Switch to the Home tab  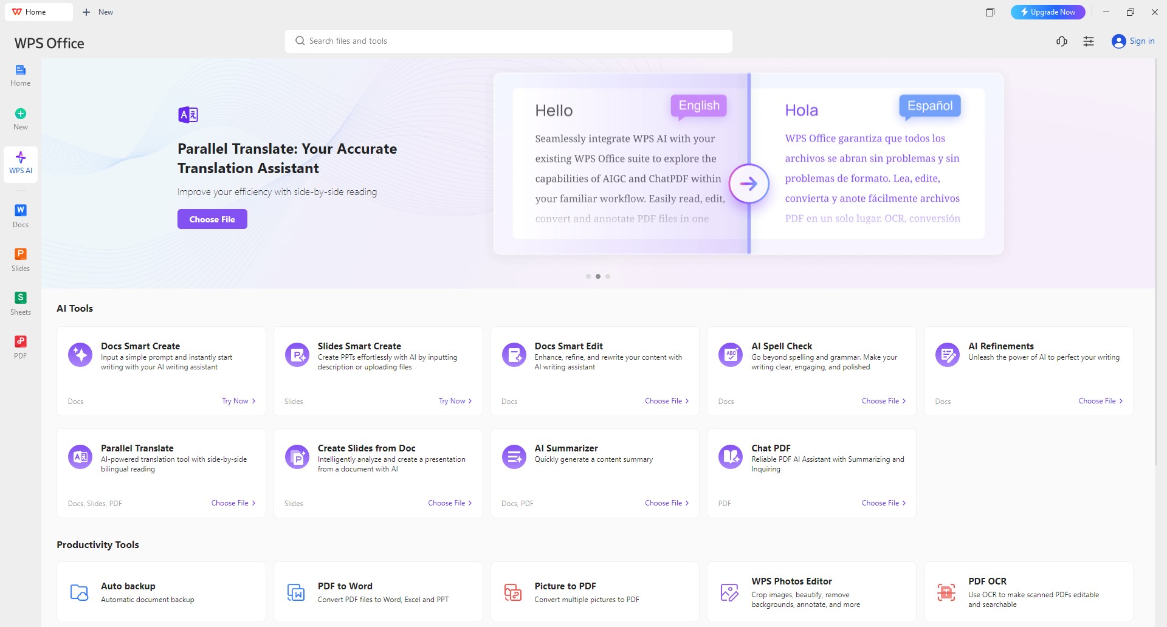(x=39, y=12)
